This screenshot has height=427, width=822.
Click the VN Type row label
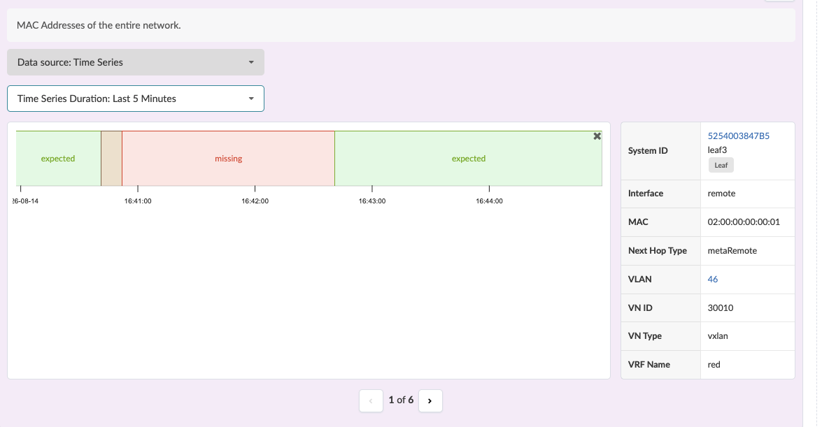point(645,336)
